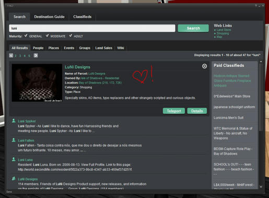Toggle the Adult maturity checkbox
This screenshot has height=198, width=269.
pos(71,36)
